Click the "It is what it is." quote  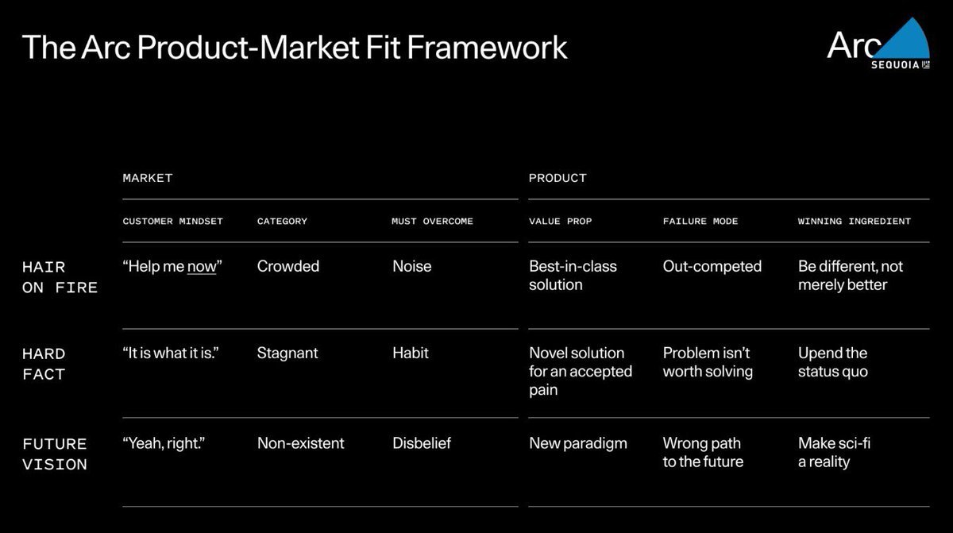point(171,353)
